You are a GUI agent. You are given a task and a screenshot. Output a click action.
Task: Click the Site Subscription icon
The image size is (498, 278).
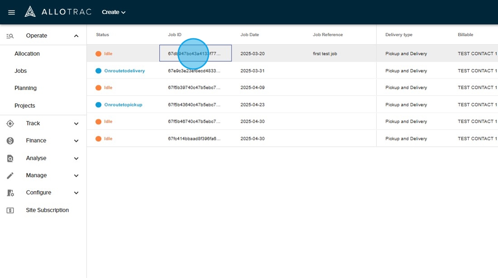coord(10,210)
